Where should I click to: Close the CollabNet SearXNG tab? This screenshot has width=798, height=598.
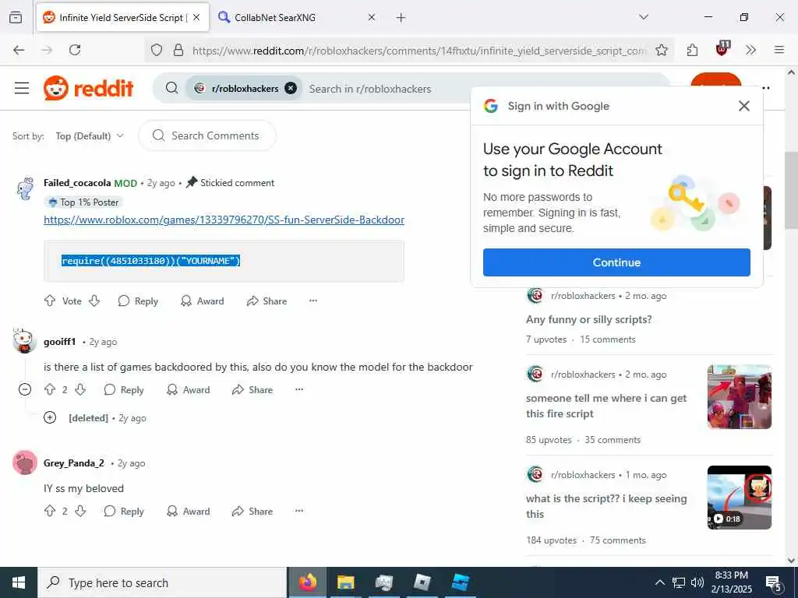coord(372,17)
